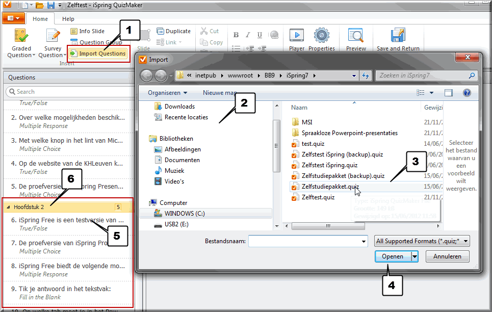Open the Organiseren menu
Screen dimensions: 492x312
(168, 93)
